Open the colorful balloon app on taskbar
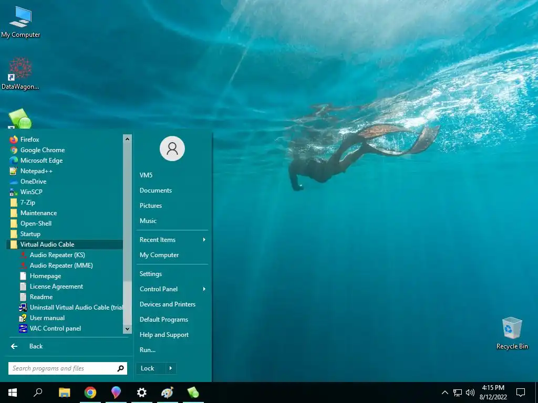The image size is (538, 403). coord(116,393)
